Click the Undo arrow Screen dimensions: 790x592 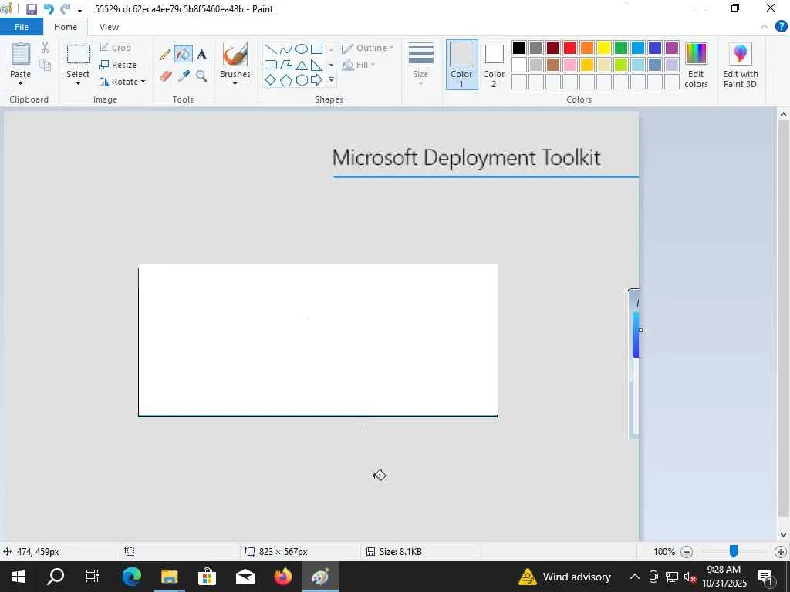pyautogui.click(x=49, y=9)
